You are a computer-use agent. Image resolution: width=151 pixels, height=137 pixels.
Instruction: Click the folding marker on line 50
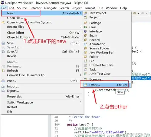click(59, 125)
